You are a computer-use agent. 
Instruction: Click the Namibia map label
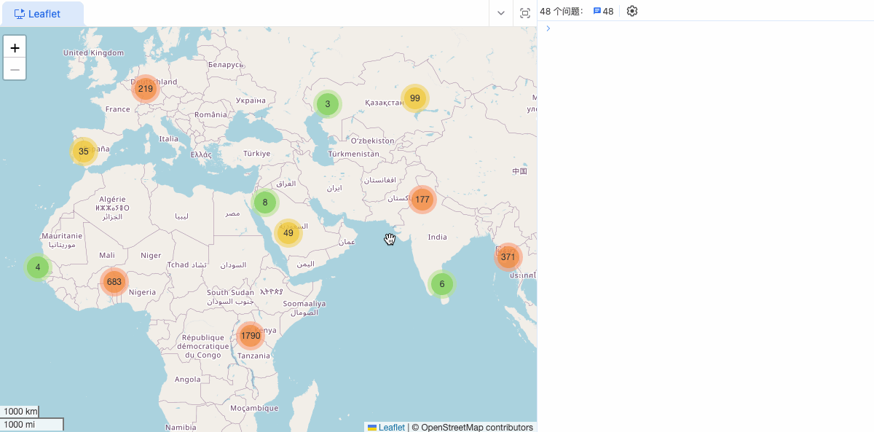point(181,428)
